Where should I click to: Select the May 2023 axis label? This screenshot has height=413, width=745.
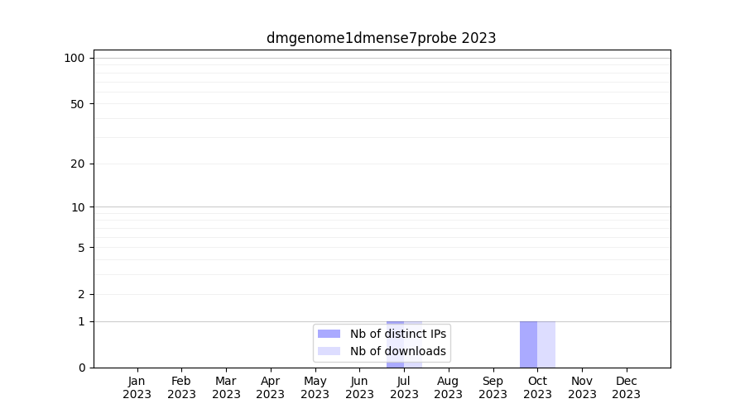click(315, 387)
